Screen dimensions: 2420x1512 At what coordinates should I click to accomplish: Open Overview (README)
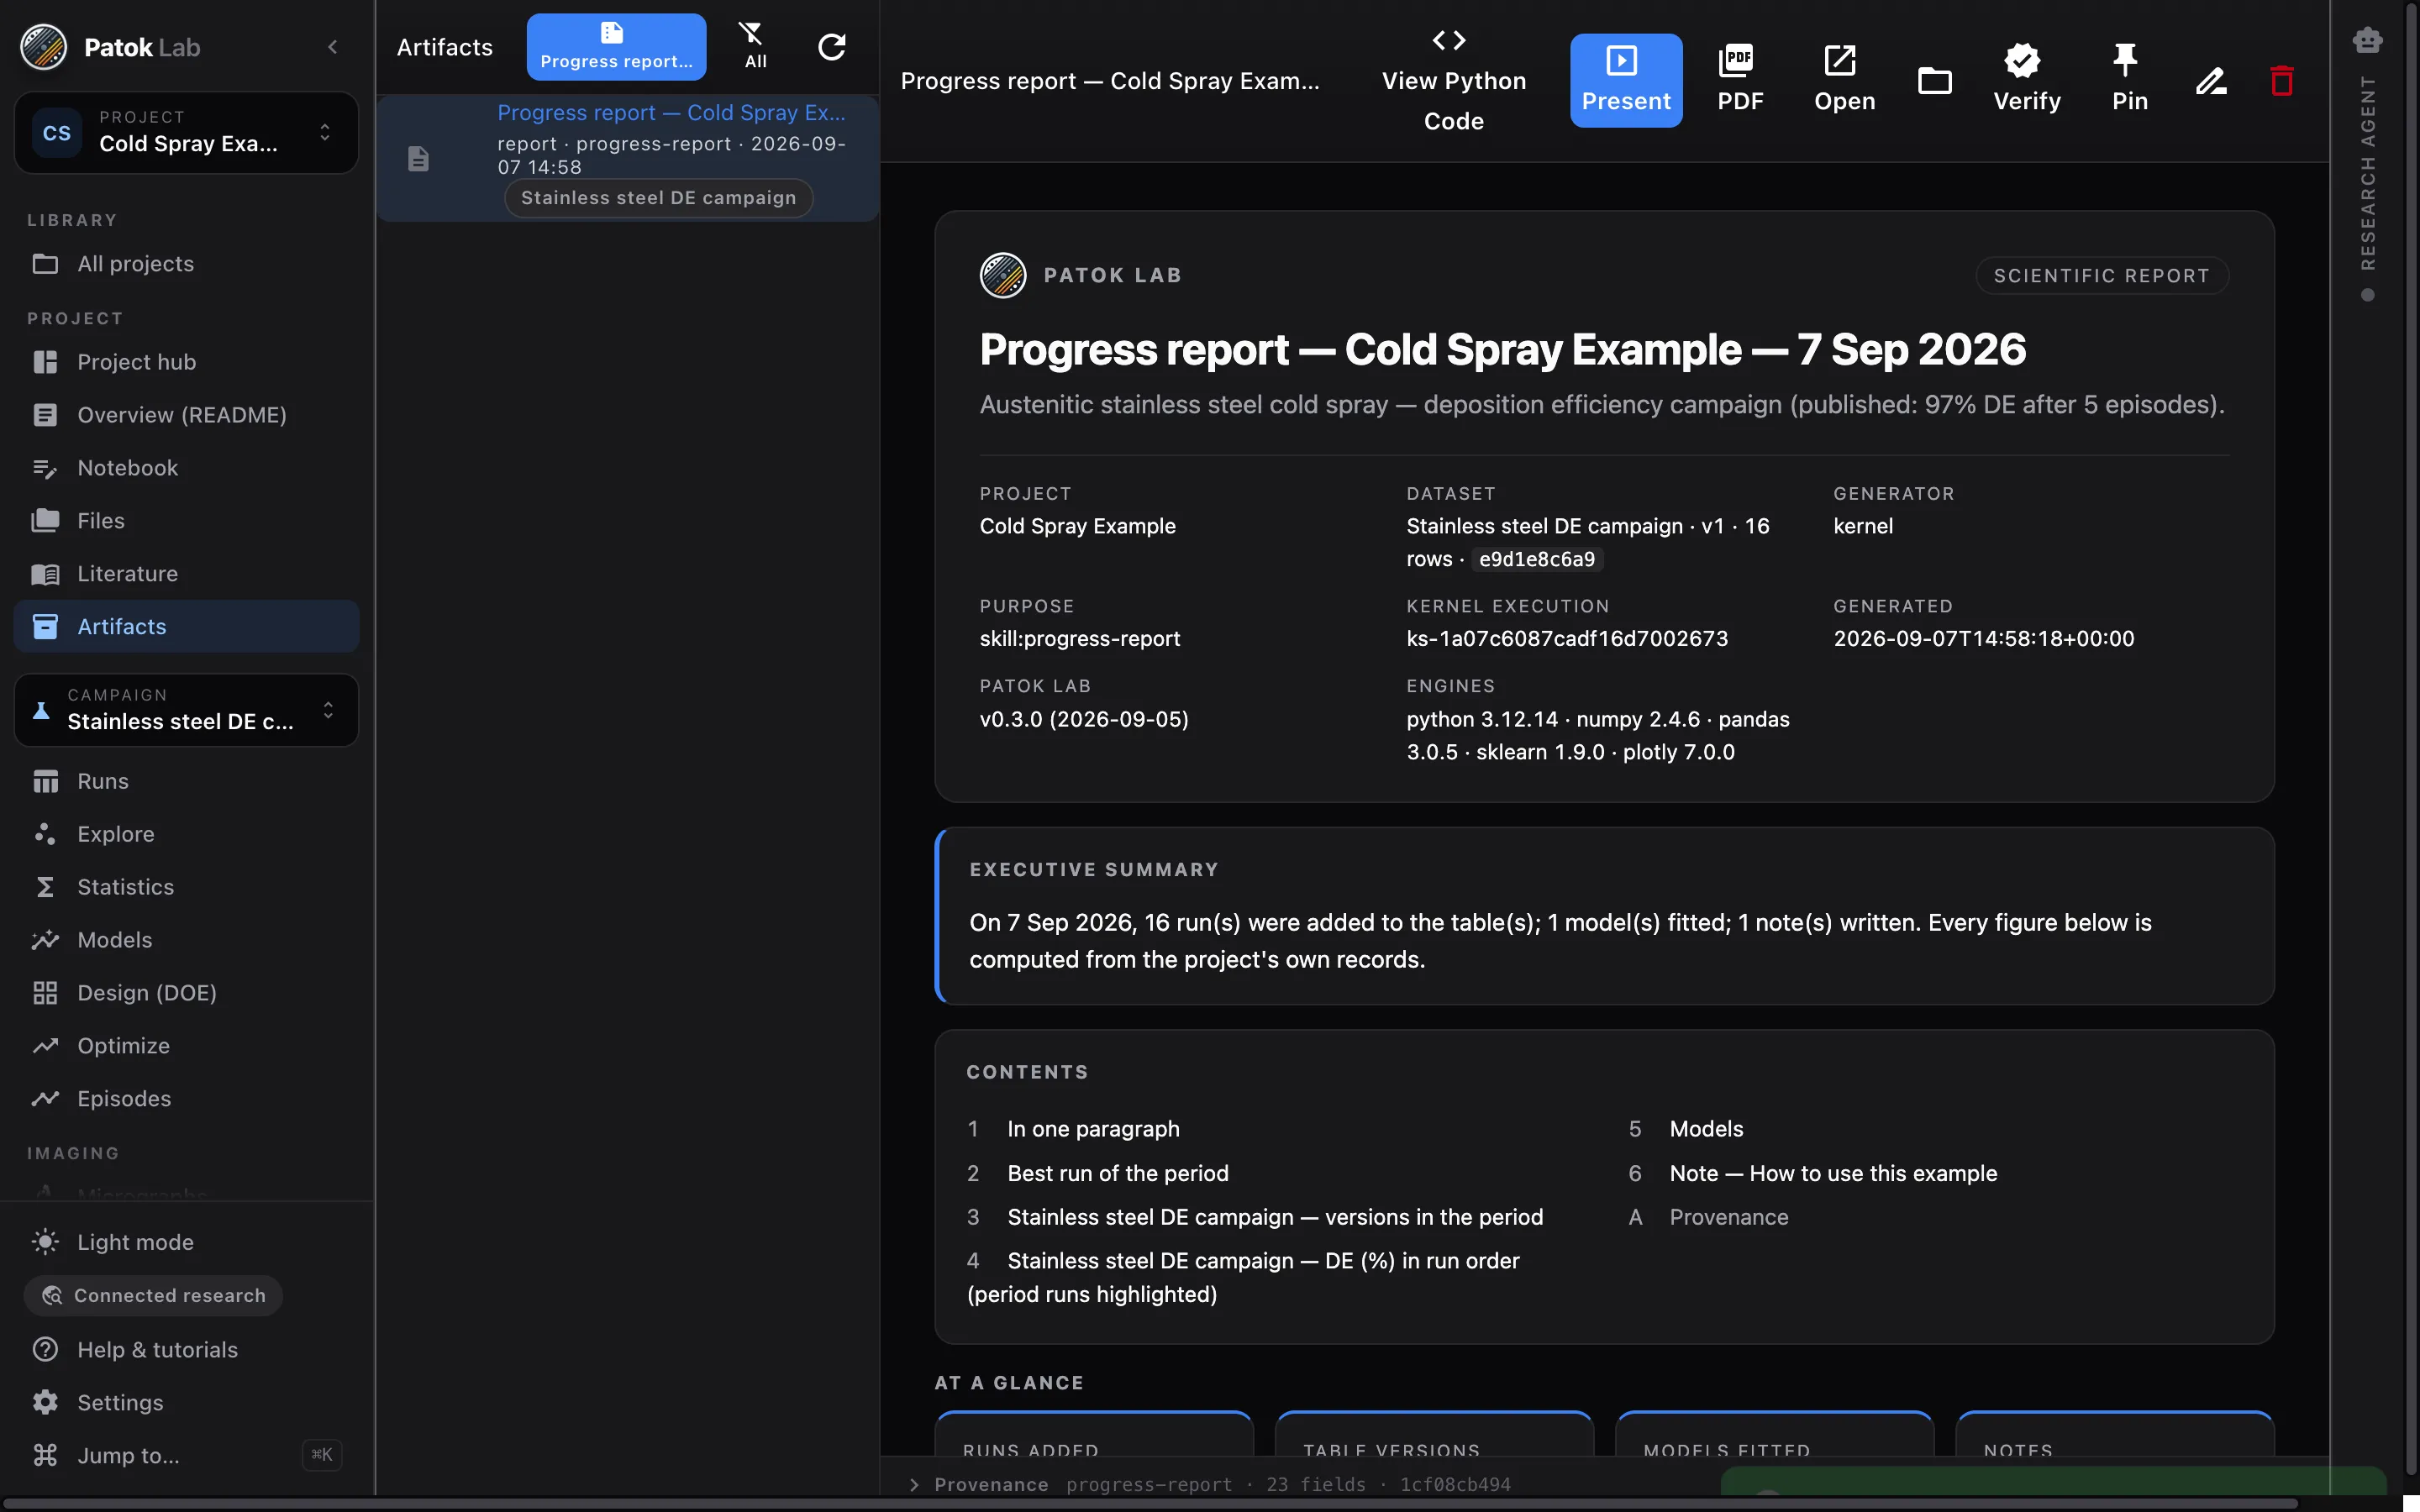coord(186,415)
